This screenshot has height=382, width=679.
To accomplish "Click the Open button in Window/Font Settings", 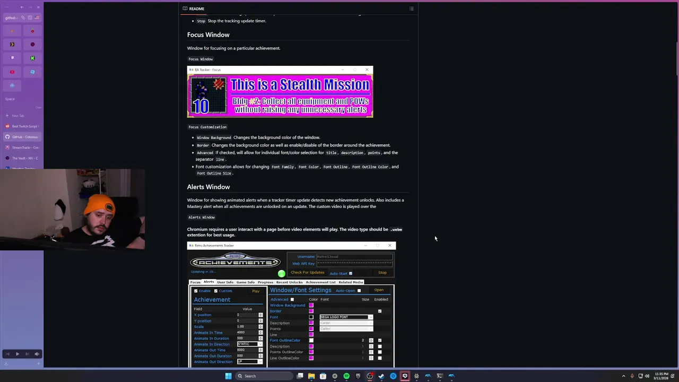I will (379, 290).
